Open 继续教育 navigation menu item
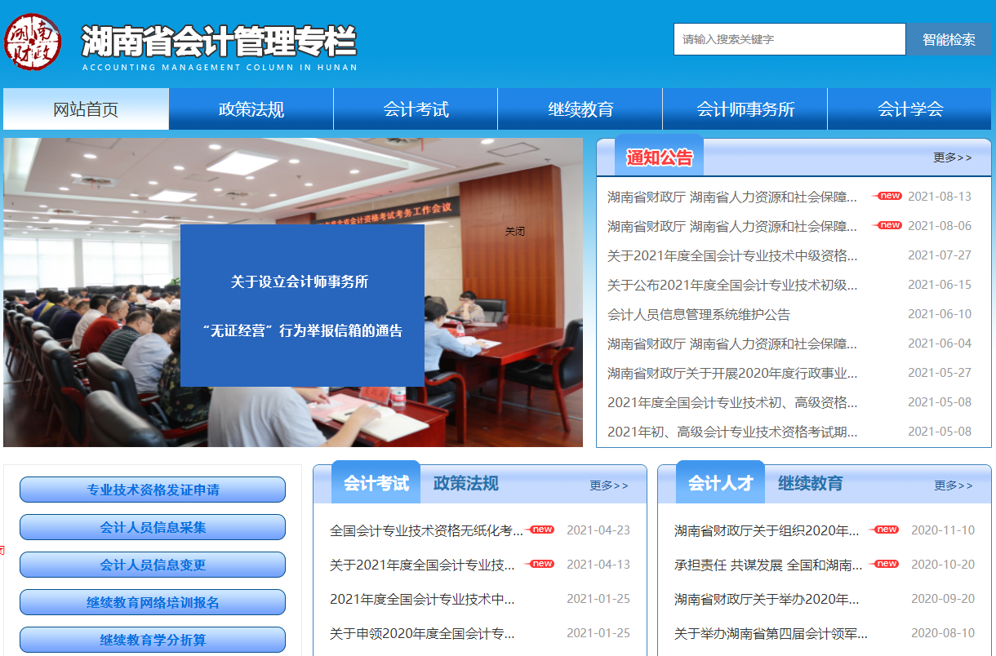The width and height of the screenshot is (996, 656). click(580, 109)
